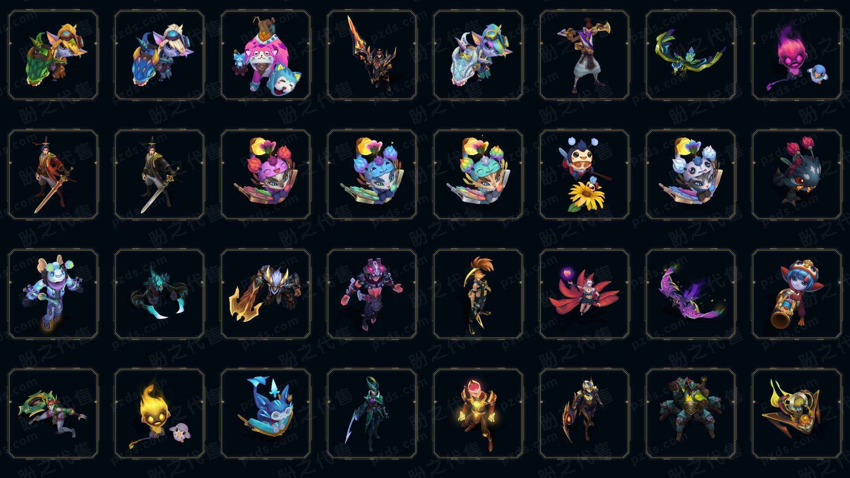Select the red-robed swordsman skin
This screenshot has height=478, width=850.
[53, 174]
